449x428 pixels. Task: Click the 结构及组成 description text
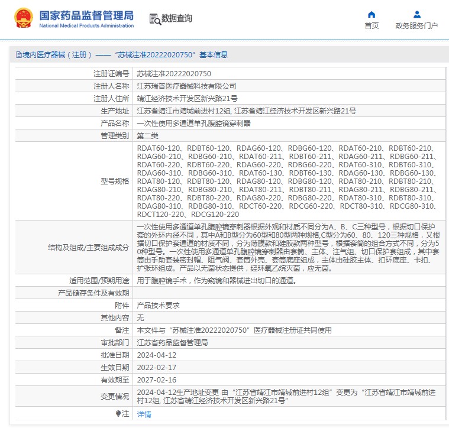point(288,248)
